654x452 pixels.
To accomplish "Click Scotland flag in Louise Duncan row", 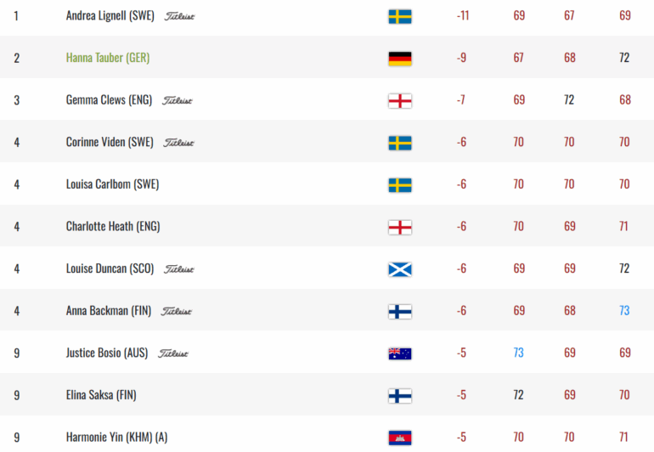I will [400, 268].
